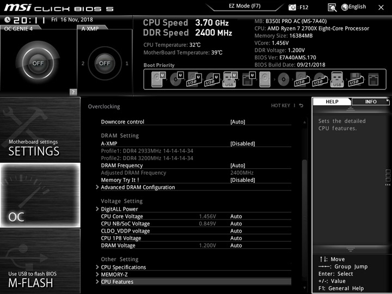Image resolution: width=392 pixels, height=294 pixels.
Task: Click Profile2: DDR4 3200MHz 14-14-14-34 row
Action: (147, 158)
